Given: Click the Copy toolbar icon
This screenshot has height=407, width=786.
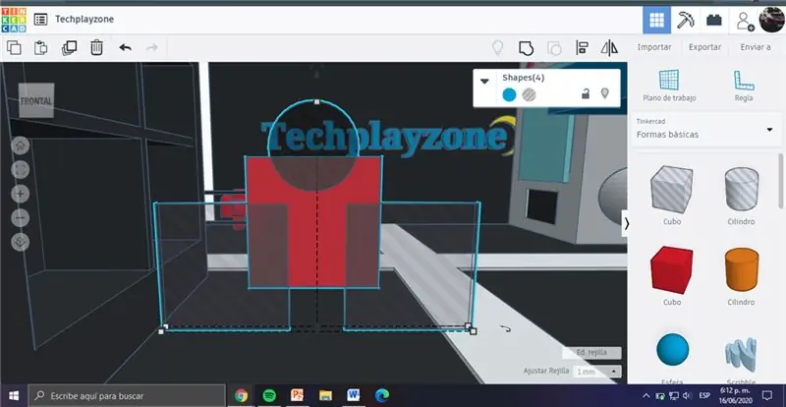Looking at the screenshot, I should point(15,47).
